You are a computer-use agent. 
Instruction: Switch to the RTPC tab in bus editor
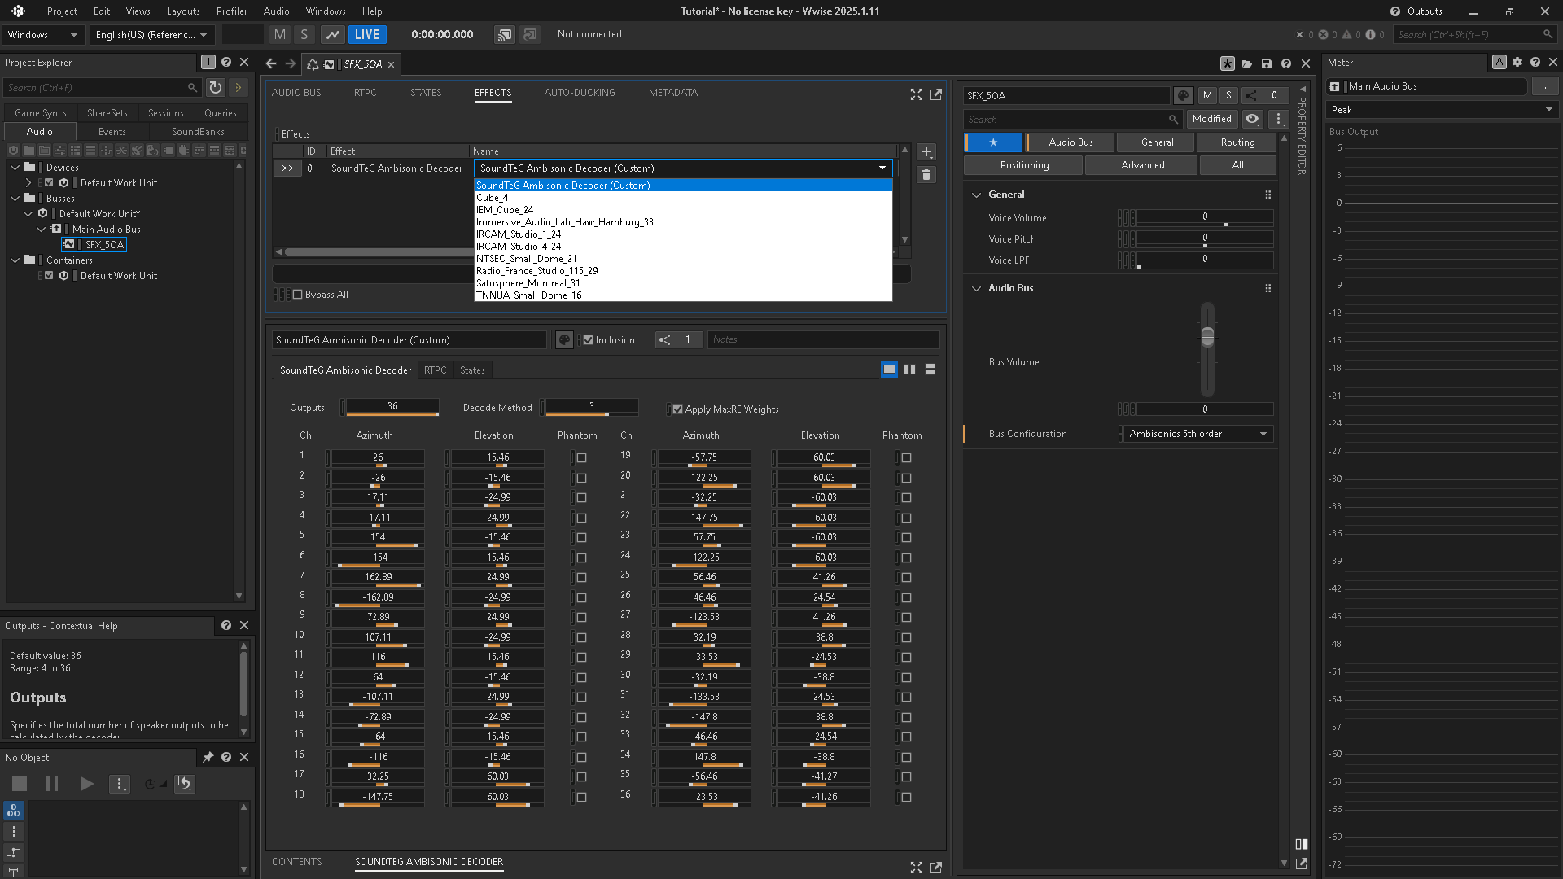[366, 93]
